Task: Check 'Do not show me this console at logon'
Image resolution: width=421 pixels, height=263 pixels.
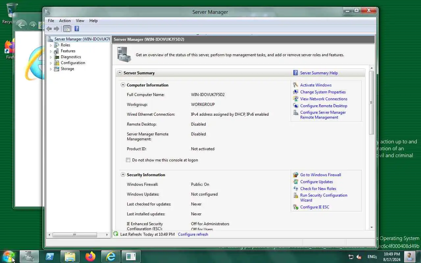Action: coord(128,160)
